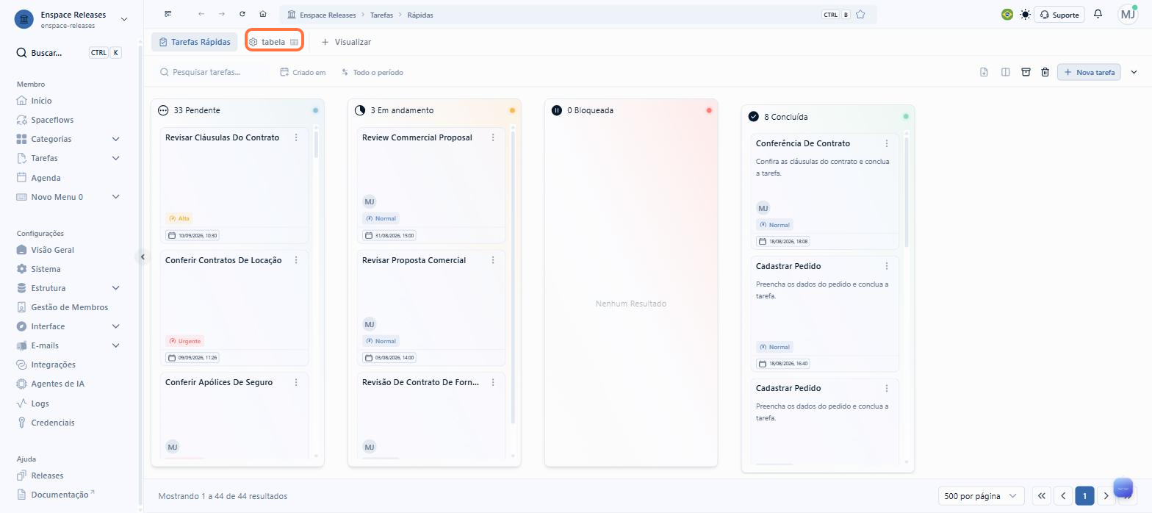The width and height of the screenshot is (1152, 513).
Task: Expand the Interface chevron
Action: tap(115, 326)
